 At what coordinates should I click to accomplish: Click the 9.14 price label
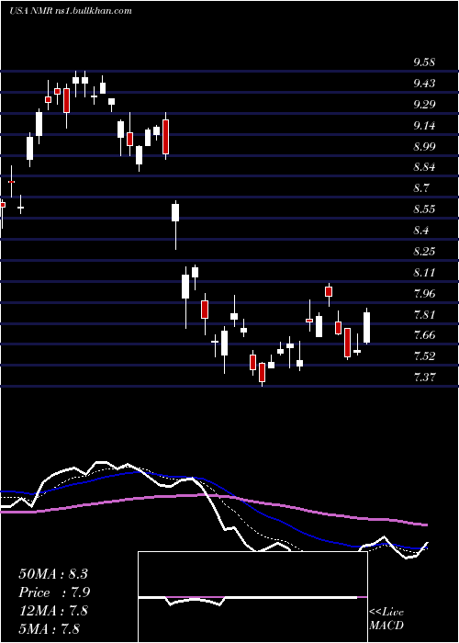(x=424, y=126)
